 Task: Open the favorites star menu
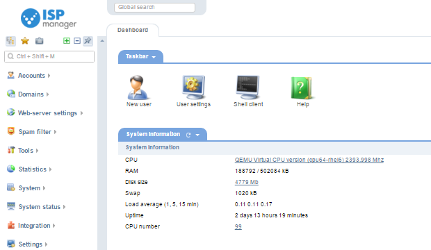point(25,41)
